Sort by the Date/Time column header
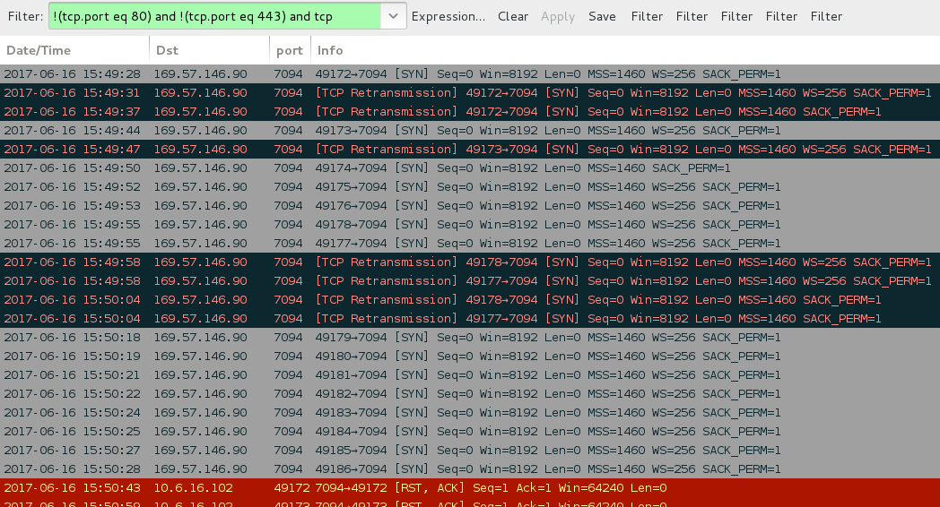 (74, 50)
